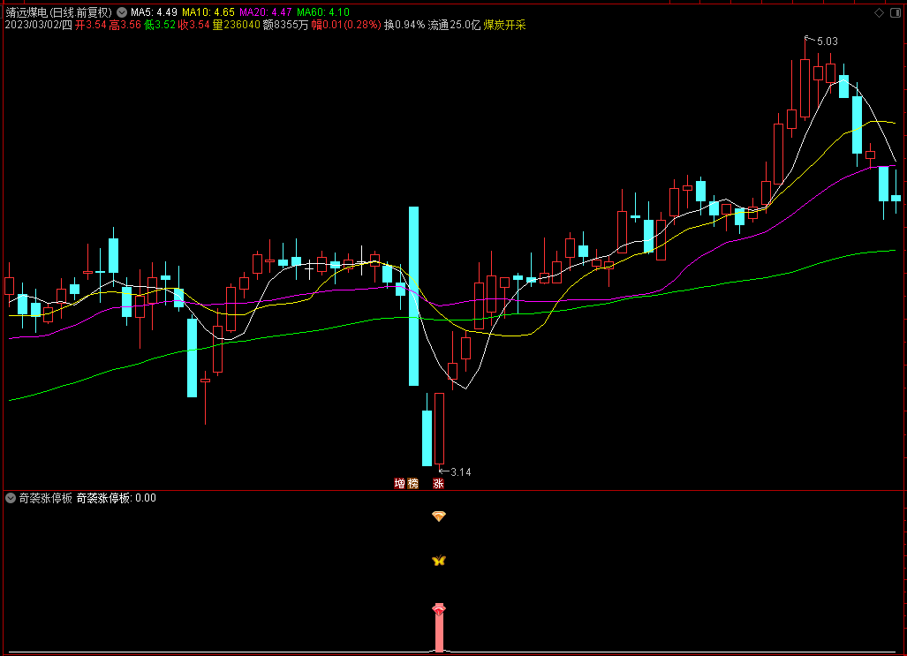The image size is (907, 656).
Task: Click the 奇袭涨停板: 0.00 value readout
Action: click(117, 498)
